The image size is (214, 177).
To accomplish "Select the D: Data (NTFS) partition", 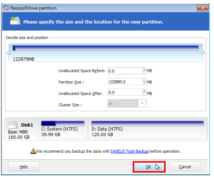I will [148, 129].
